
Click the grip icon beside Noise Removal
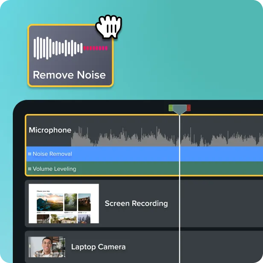(x=30, y=154)
